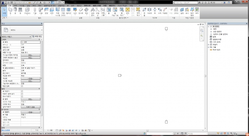Screen dimensions: 249x136
Task: Open the Shaft (샤프트) opening tool
Action: [149, 11]
